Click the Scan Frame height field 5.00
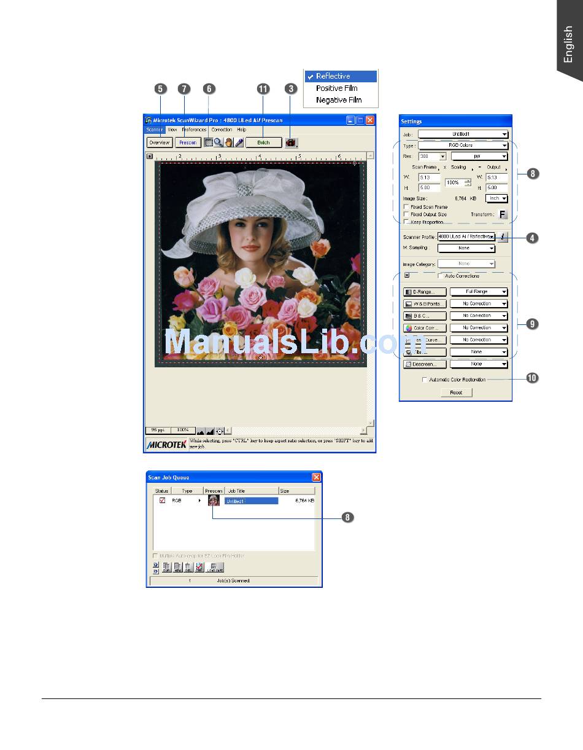 430,187
